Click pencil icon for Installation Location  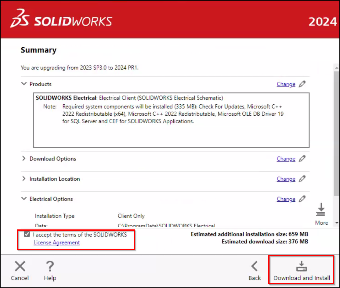(302, 179)
